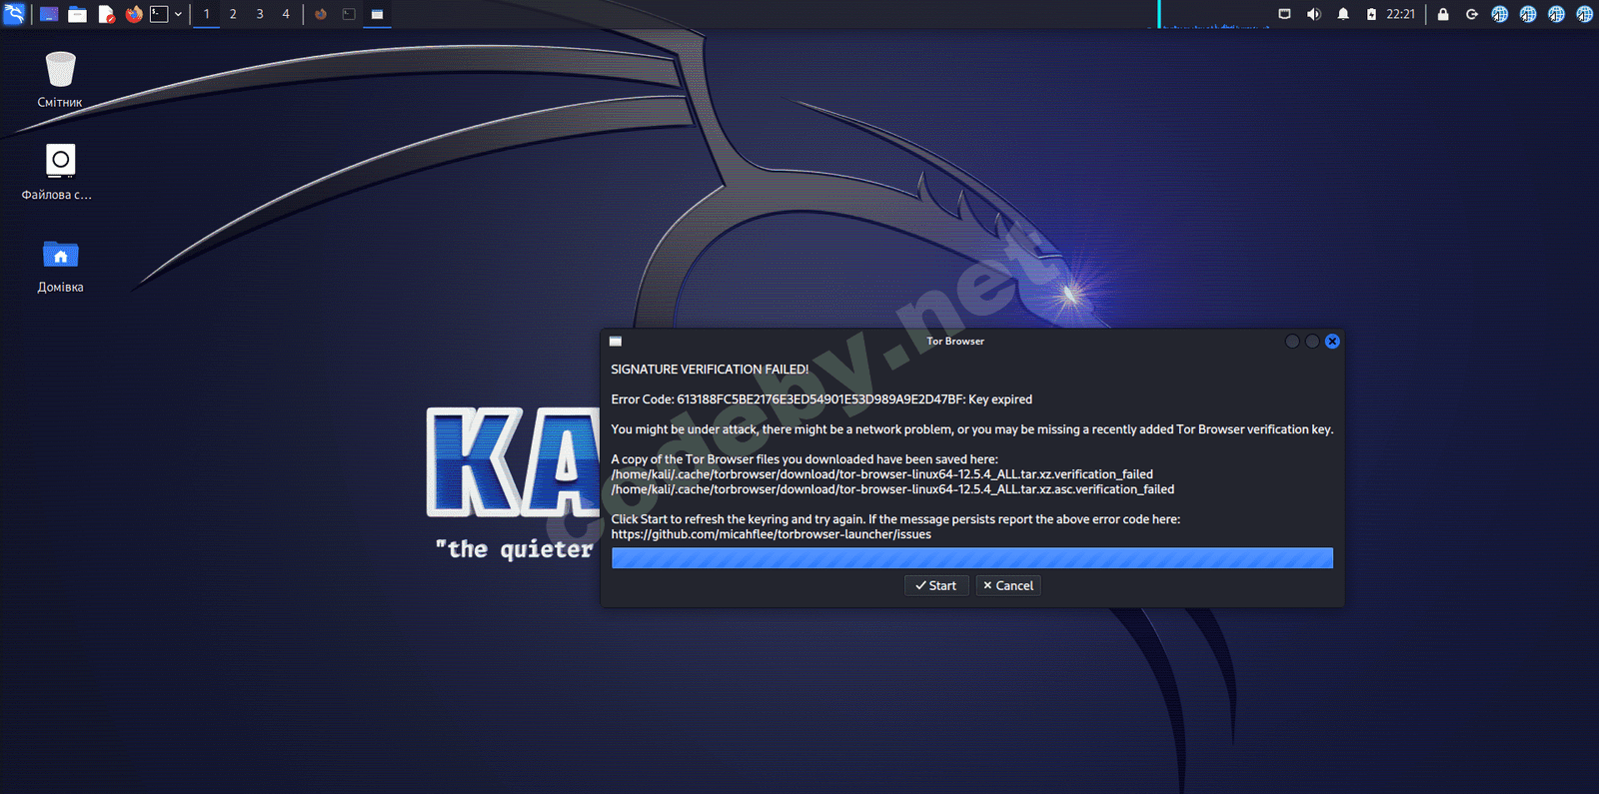Viewport: 1599px width, 794px height.
Task: Click the tar.xz.asc.verification_failed file path
Action: [x=892, y=489]
